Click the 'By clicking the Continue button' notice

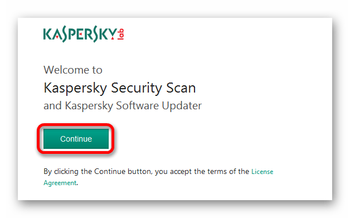coord(158,177)
